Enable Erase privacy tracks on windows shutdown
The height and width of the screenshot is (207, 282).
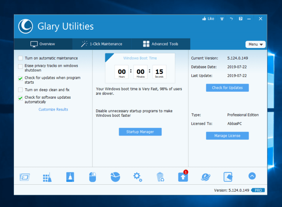click(x=20, y=66)
